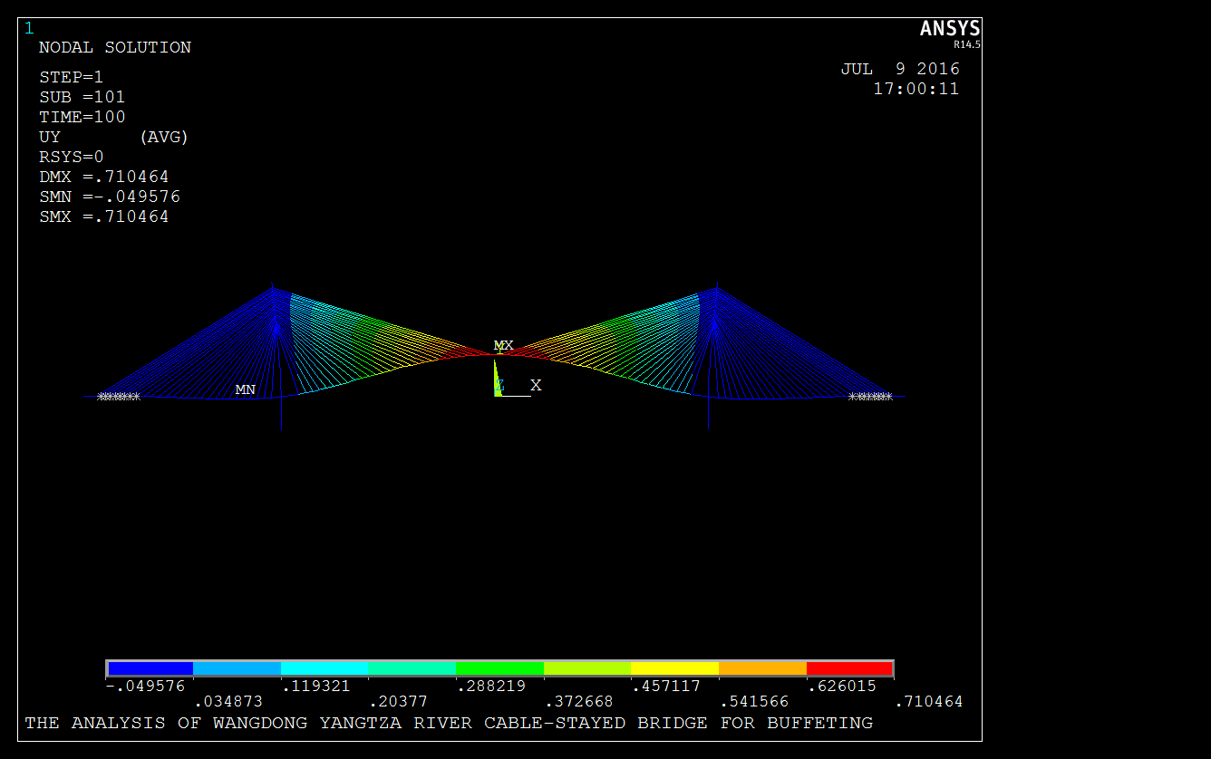Click the 'UY' label
This screenshot has width=1211, height=759.
tap(50, 137)
